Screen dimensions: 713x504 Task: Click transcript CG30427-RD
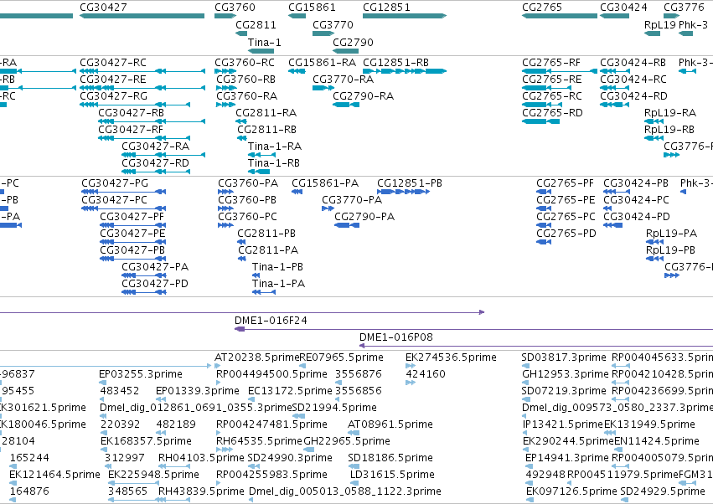point(155,162)
